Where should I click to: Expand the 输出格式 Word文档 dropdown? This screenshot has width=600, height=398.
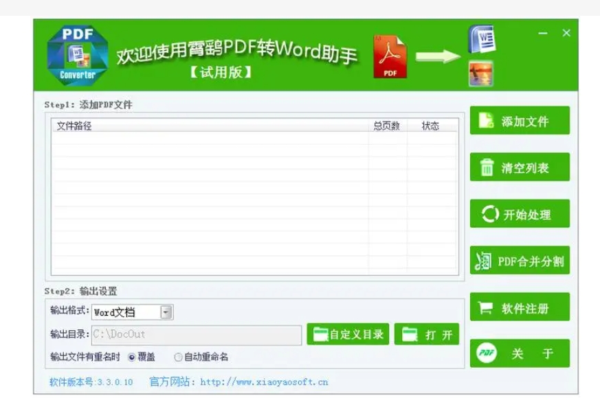tap(166, 312)
